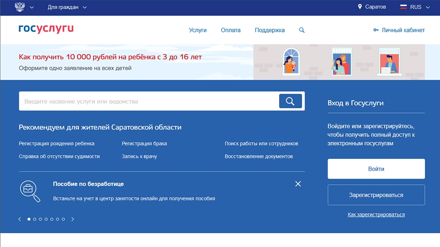This screenshot has height=247, width=440.
Task: Close the Пособие по безработице card
Action: [x=298, y=184]
